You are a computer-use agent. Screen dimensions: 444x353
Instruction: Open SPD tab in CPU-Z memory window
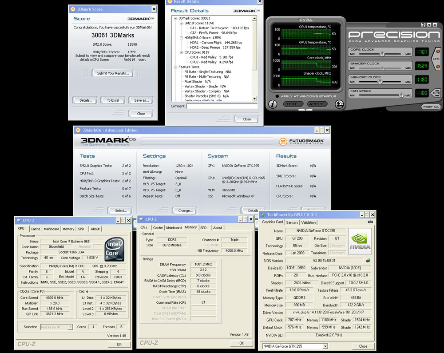tap(203, 228)
